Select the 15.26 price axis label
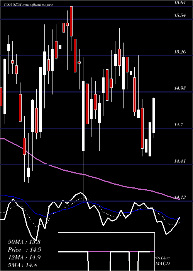Image resolution: width=193 pixels, height=271 pixels. (x=180, y=51)
